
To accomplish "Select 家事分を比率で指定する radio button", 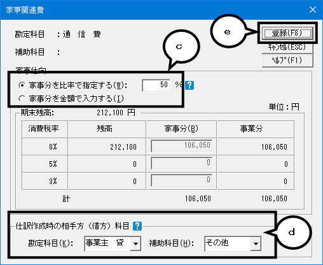I will coord(22,85).
